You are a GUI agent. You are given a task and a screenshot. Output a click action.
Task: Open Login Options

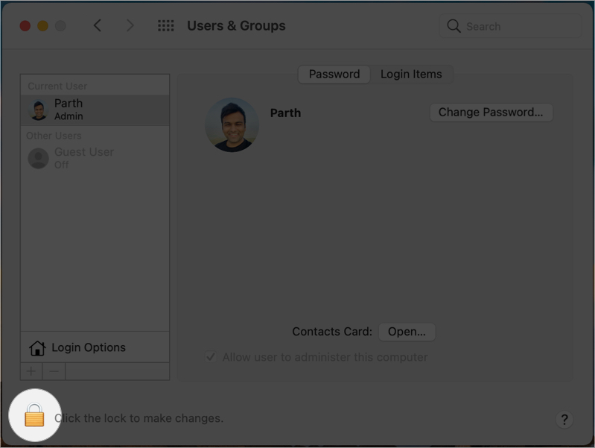(95, 347)
